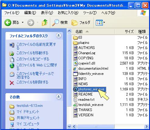Click the vertical scrollbar thumb

(69, 70)
